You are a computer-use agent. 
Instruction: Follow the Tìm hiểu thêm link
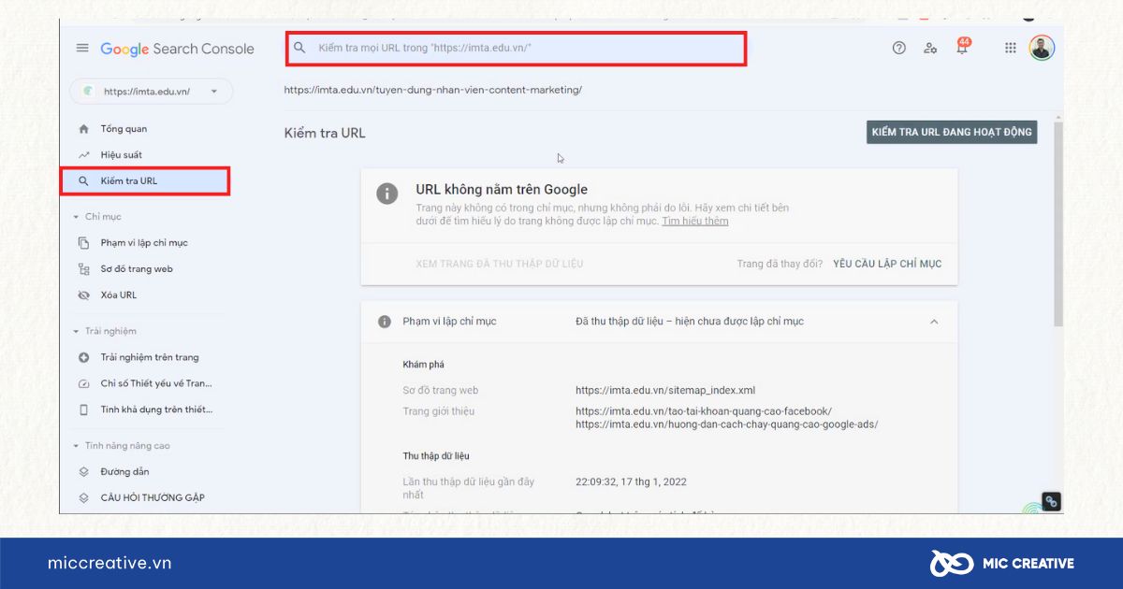click(694, 221)
